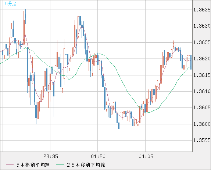The width and height of the screenshot is (211, 170).
Task: Click the 23:35 time axis label
Action: tap(51, 156)
